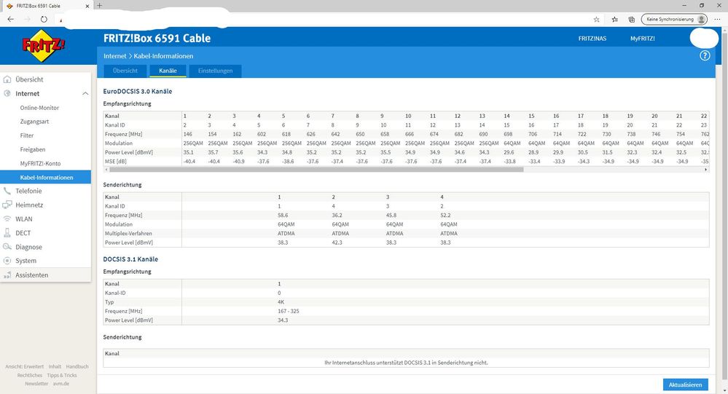Screen dimensions: 728x394
Task: Add page to favorites star icon
Action: click(x=597, y=20)
